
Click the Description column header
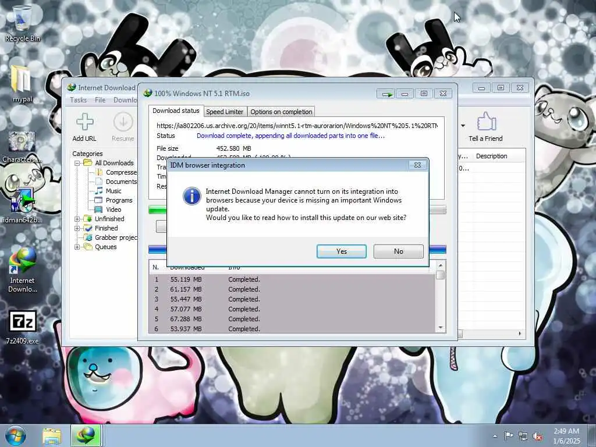491,156
